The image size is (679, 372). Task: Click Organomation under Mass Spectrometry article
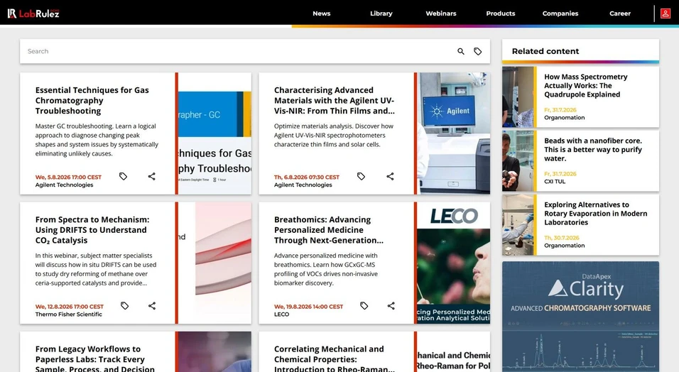(x=564, y=118)
